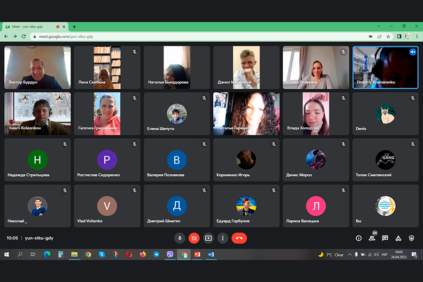423x282 pixels.
Task: Toggle the microphone button in the Meet controls
Action: [180, 238]
